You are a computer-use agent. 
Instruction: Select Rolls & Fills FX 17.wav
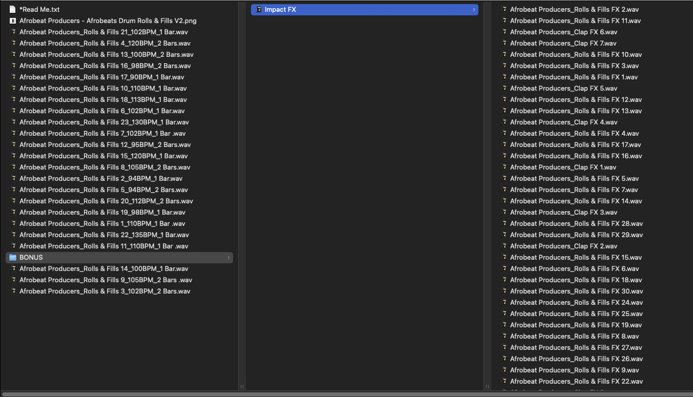pos(575,144)
